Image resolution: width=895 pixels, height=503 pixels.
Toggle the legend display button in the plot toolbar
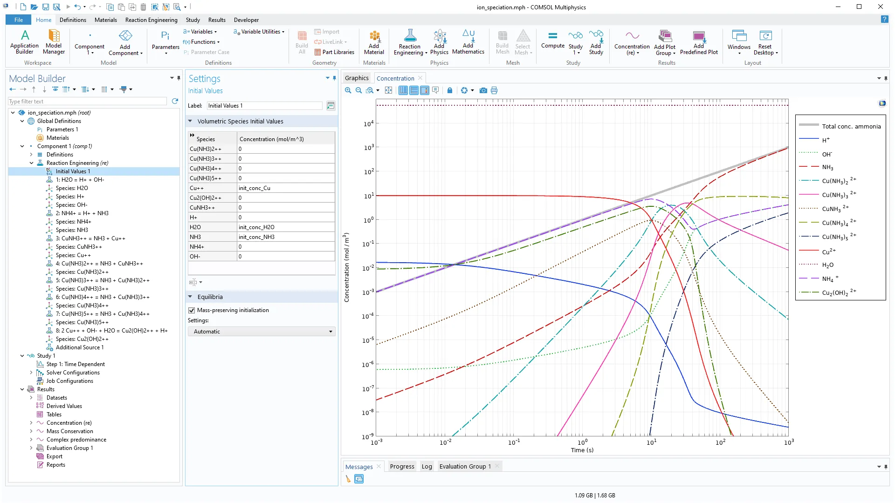tap(425, 90)
